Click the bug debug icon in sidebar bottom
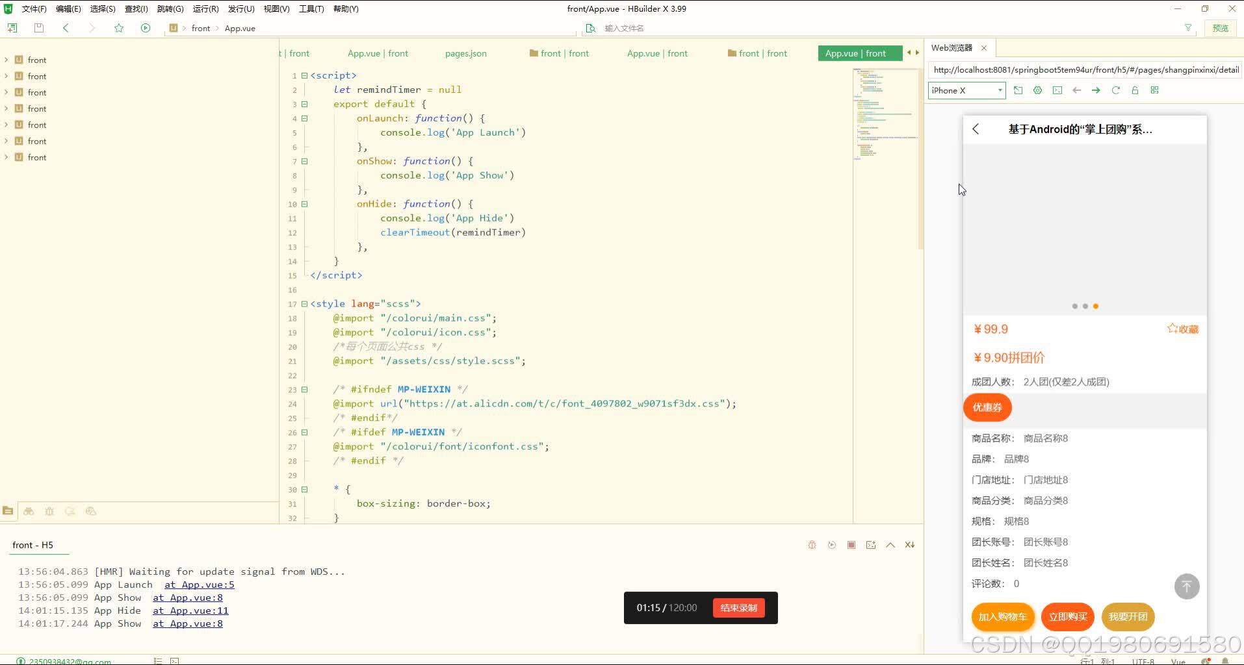This screenshot has height=665, width=1244. (49, 511)
